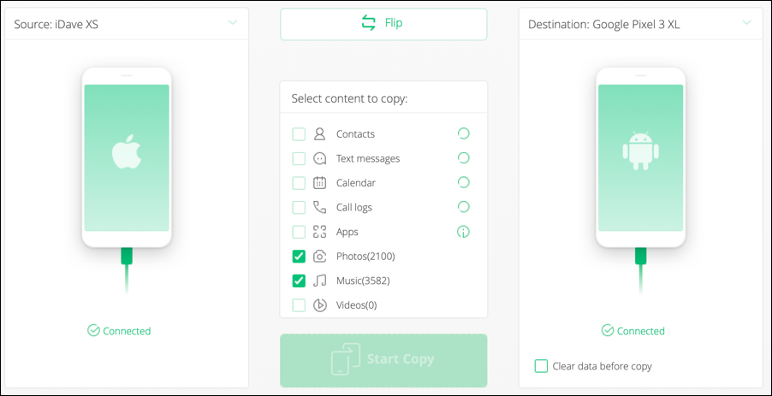The height and width of the screenshot is (396, 772).
Task: Uncheck the Photos(2100) checkbox
Action: click(299, 257)
